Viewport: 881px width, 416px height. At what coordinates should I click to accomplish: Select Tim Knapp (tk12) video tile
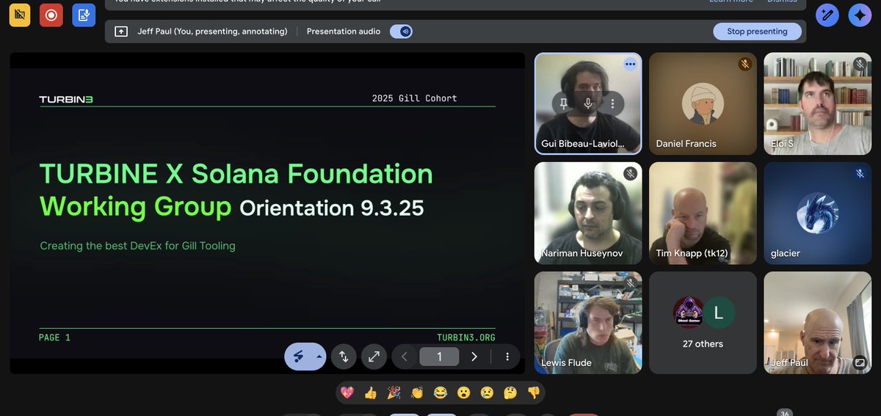(703, 214)
